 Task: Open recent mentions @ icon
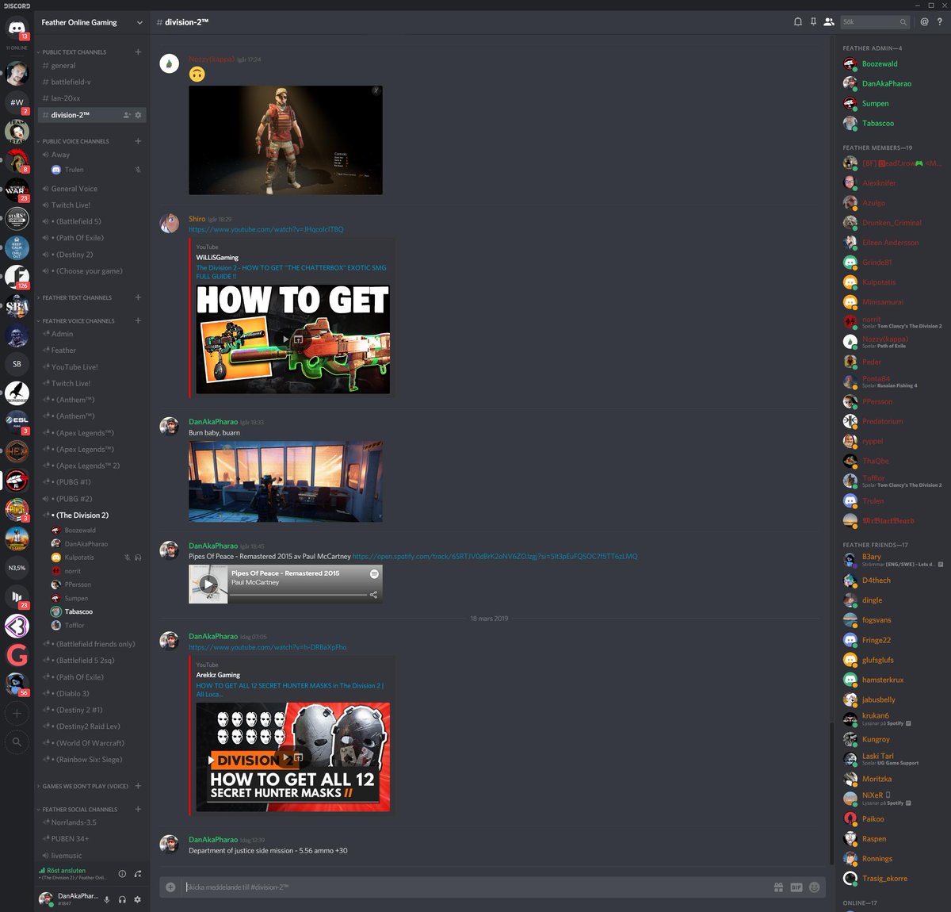click(x=924, y=22)
